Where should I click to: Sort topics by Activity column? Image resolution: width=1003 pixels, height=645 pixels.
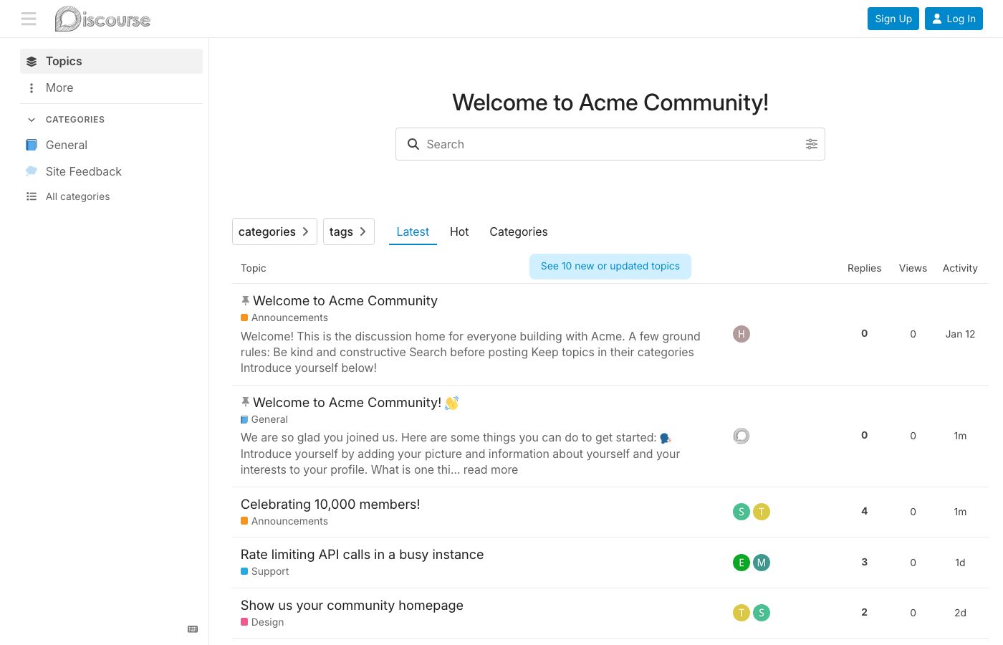point(960,268)
